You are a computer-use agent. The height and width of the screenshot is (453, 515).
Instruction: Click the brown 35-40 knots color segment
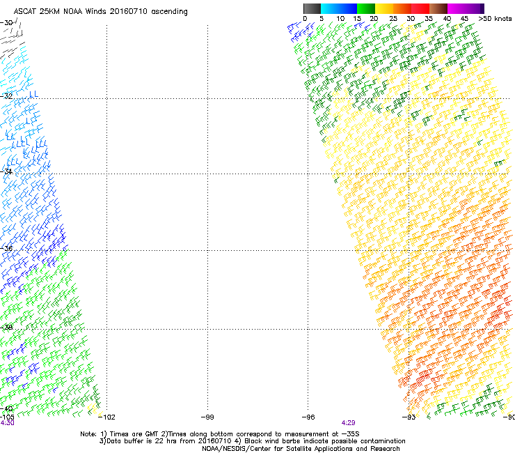[438, 8]
